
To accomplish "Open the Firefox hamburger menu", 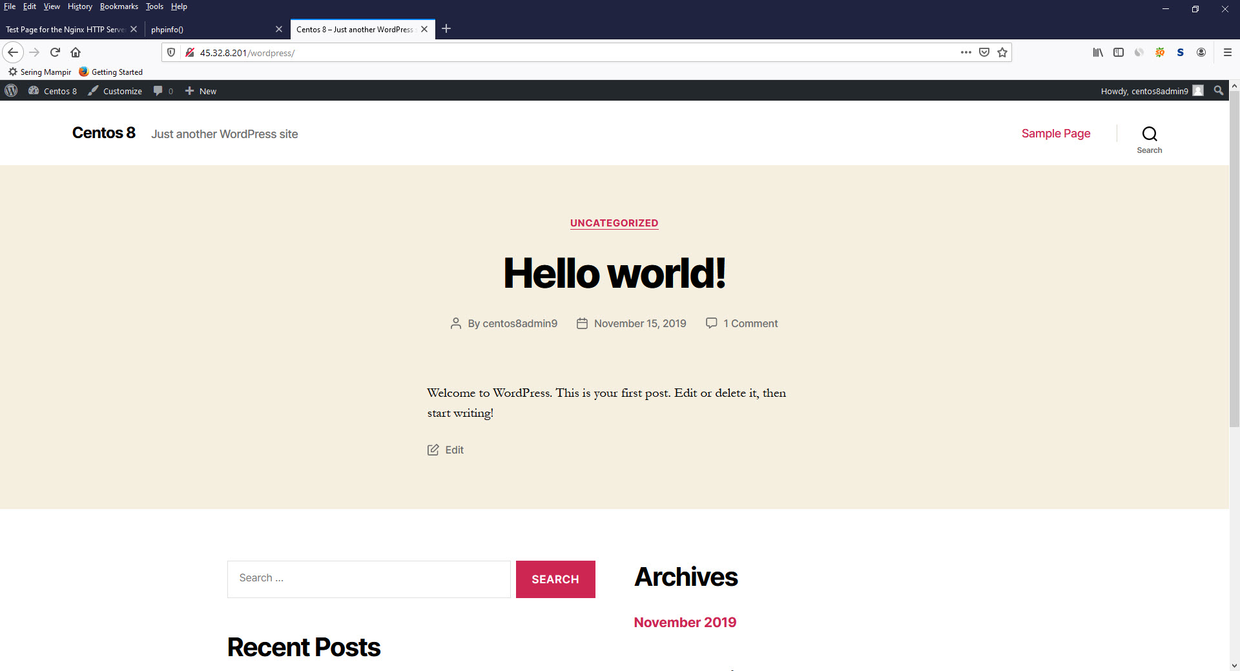I will (1228, 52).
